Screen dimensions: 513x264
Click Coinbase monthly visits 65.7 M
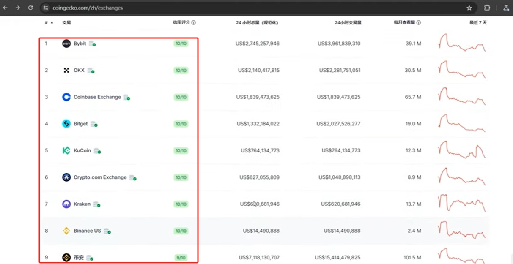pyautogui.click(x=413, y=97)
